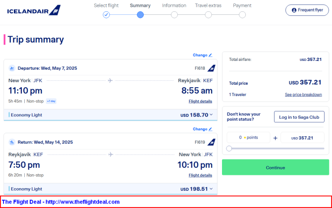This screenshot has width=332, height=208.
Task: Click the Payment step circle
Action: point(242,15)
